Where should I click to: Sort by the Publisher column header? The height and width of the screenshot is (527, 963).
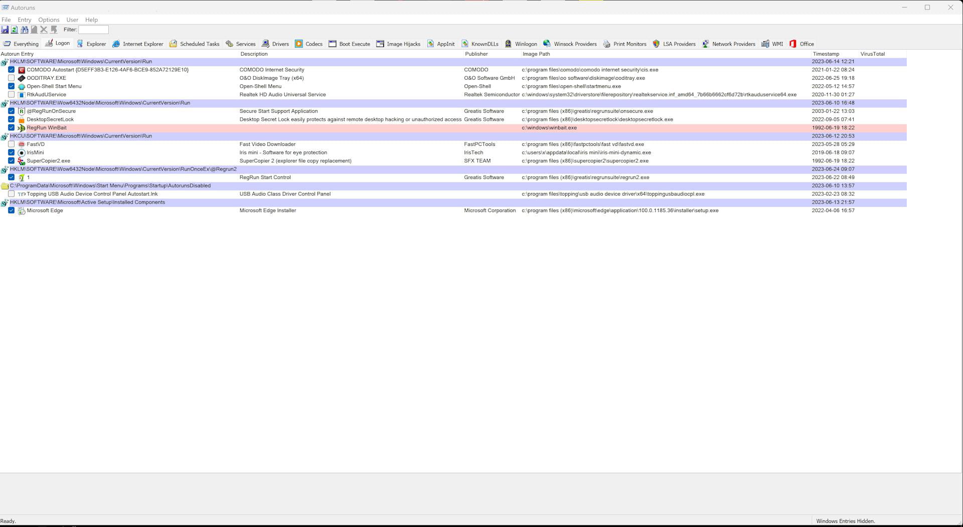493,54
